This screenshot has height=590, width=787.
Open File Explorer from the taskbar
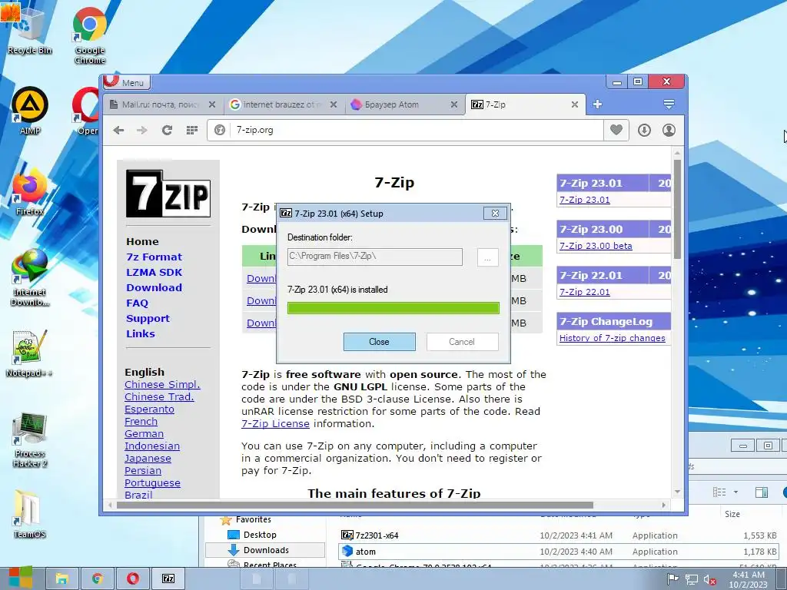click(x=61, y=578)
